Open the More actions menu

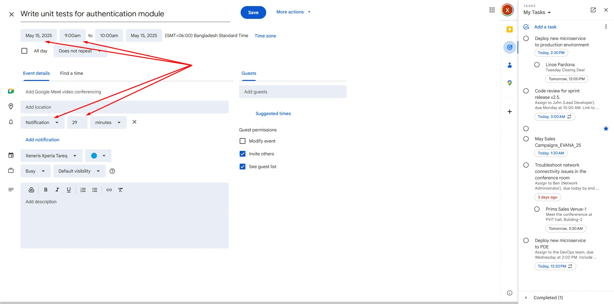pos(293,12)
